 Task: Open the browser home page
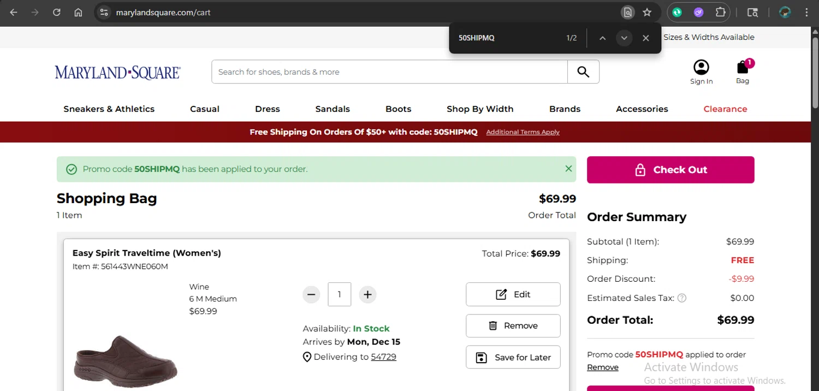click(x=78, y=12)
